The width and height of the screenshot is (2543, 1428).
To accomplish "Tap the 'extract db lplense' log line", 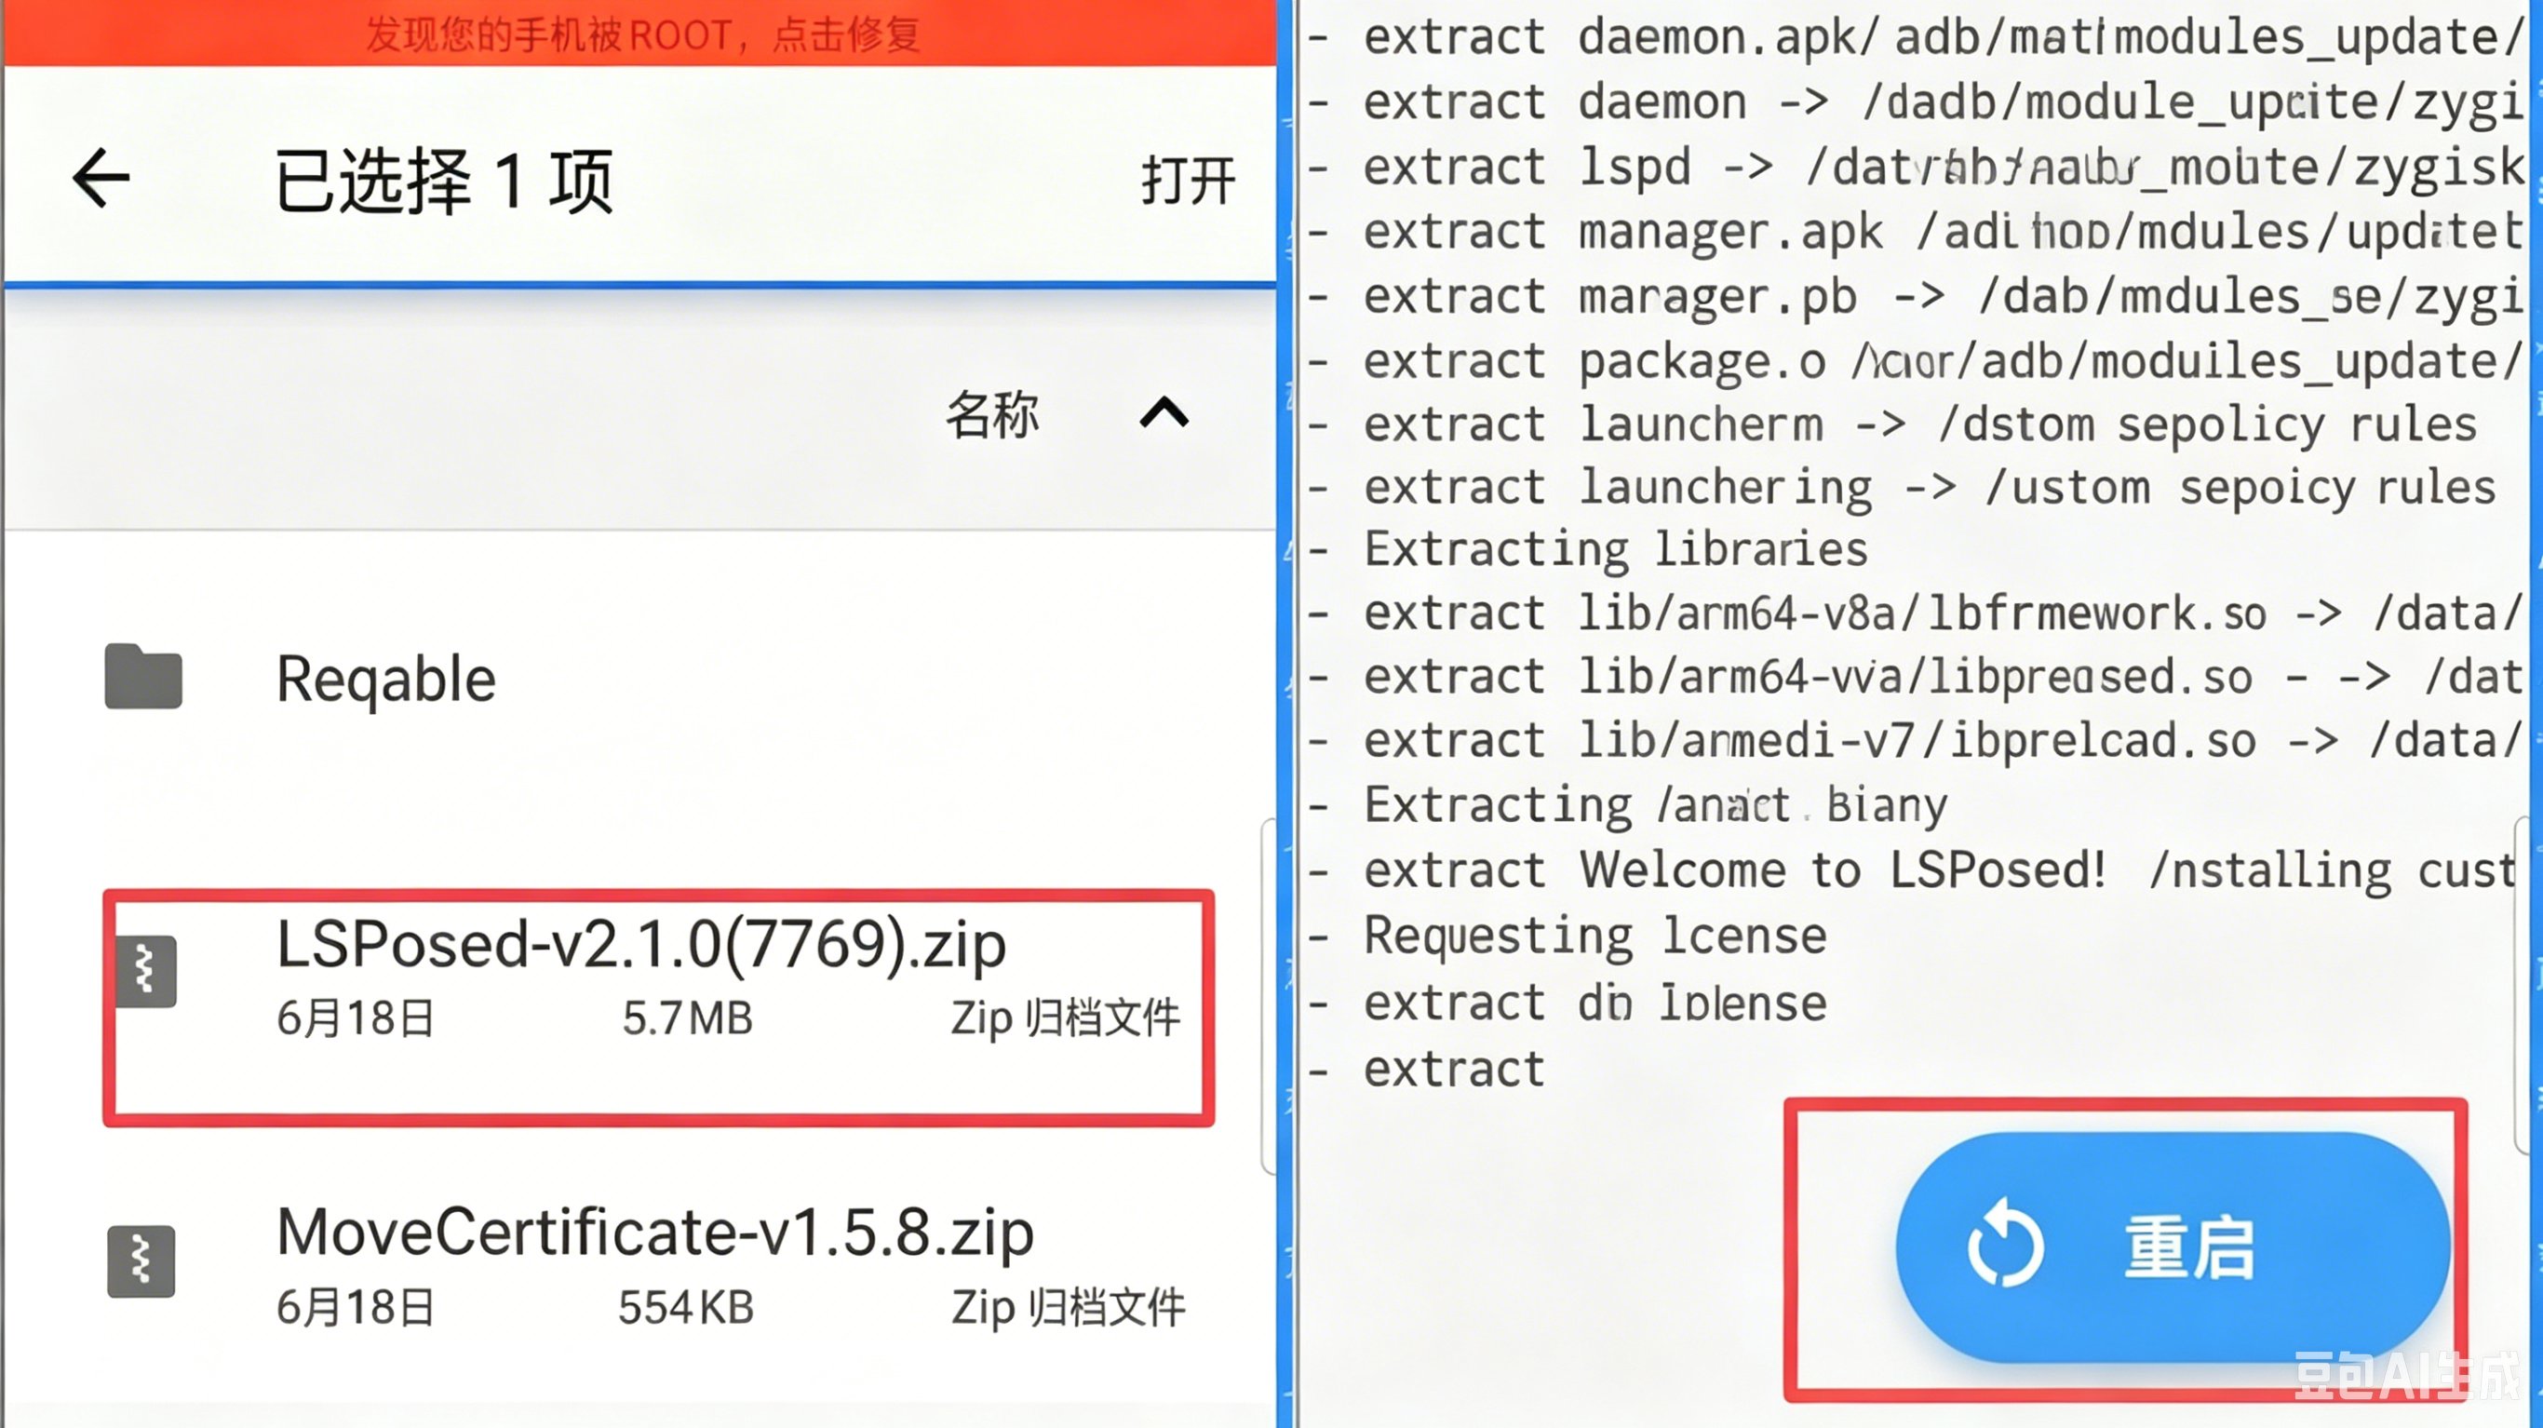I will coord(1567,1003).
